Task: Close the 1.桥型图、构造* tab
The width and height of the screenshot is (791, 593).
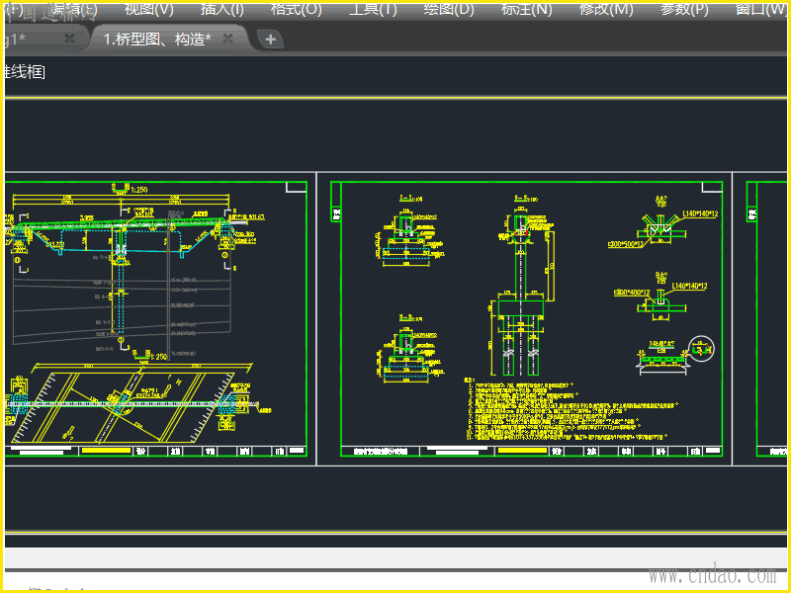Action: tap(228, 39)
